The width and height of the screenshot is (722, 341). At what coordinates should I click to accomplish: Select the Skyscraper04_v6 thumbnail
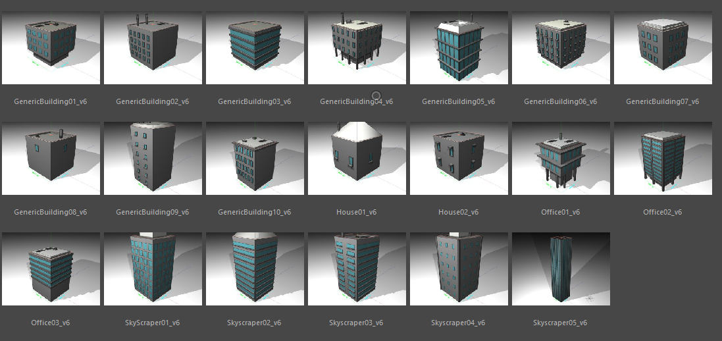click(x=459, y=269)
